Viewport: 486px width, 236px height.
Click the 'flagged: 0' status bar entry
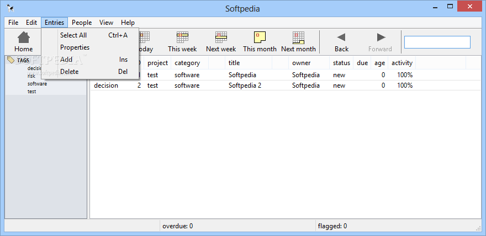click(332, 226)
